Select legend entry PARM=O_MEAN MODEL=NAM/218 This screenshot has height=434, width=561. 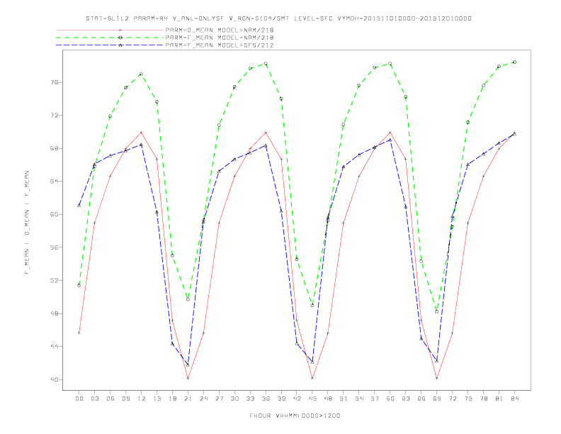(x=220, y=30)
